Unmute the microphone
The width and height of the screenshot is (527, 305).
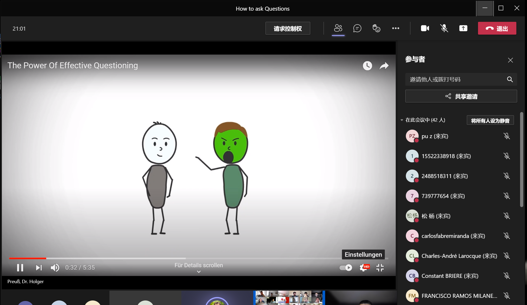coord(444,28)
